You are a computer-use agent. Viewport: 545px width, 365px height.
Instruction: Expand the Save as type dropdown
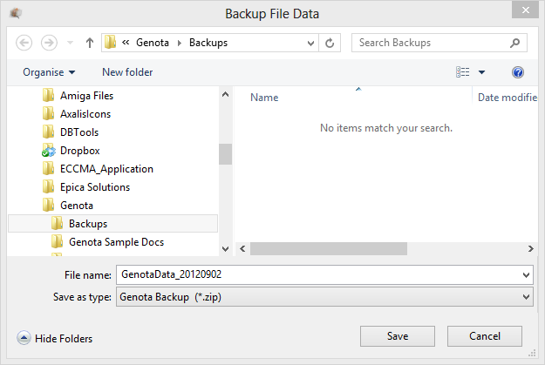pos(525,297)
